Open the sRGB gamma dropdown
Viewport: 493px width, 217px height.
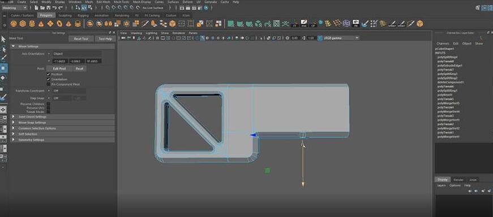pos(341,38)
